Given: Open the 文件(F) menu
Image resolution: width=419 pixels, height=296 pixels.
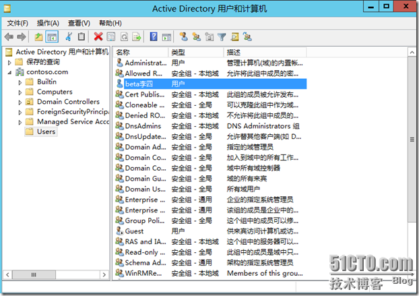Looking at the screenshot, I should pyautogui.click(x=18, y=24).
